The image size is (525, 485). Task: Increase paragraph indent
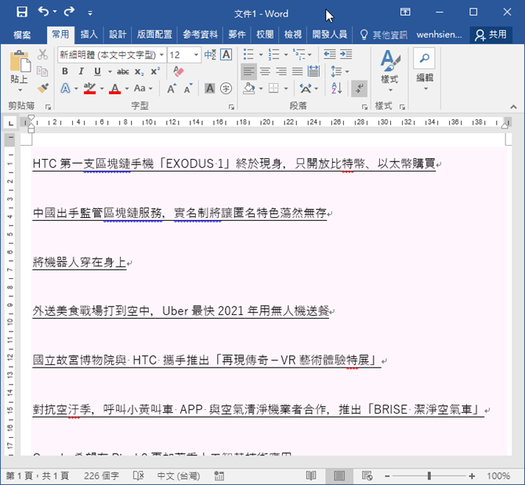click(346, 54)
